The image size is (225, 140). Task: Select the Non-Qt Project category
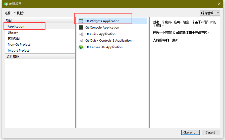point(40,44)
